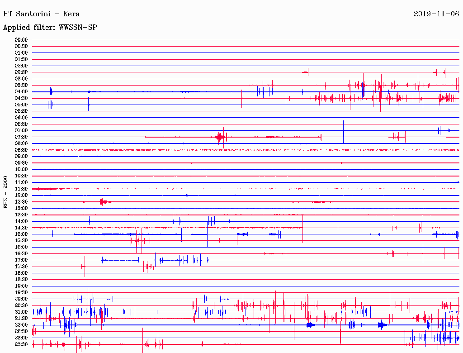Select the 02:30 time label

21,72
